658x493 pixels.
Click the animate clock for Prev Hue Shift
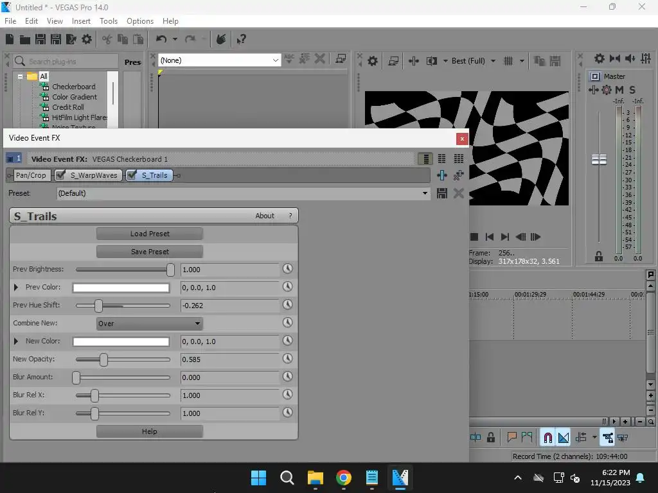[287, 305]
